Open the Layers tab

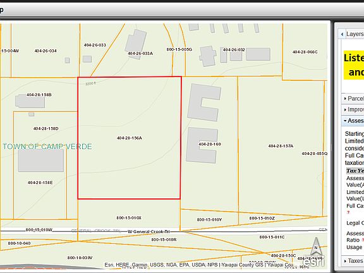coord(355,34)
